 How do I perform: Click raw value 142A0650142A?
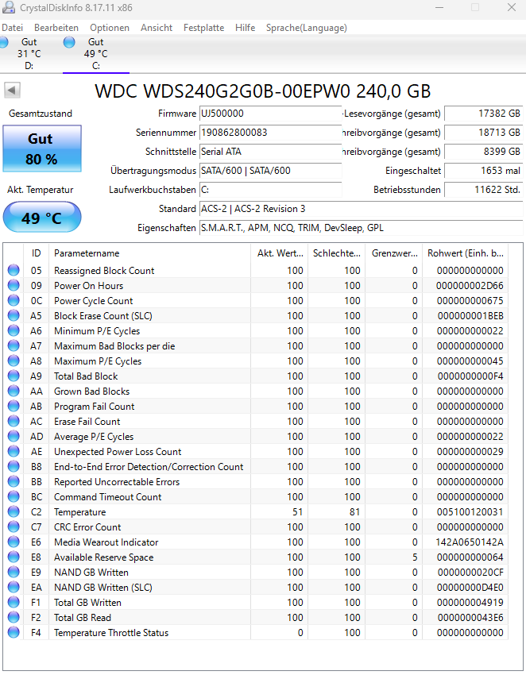(x=470, y=542)
